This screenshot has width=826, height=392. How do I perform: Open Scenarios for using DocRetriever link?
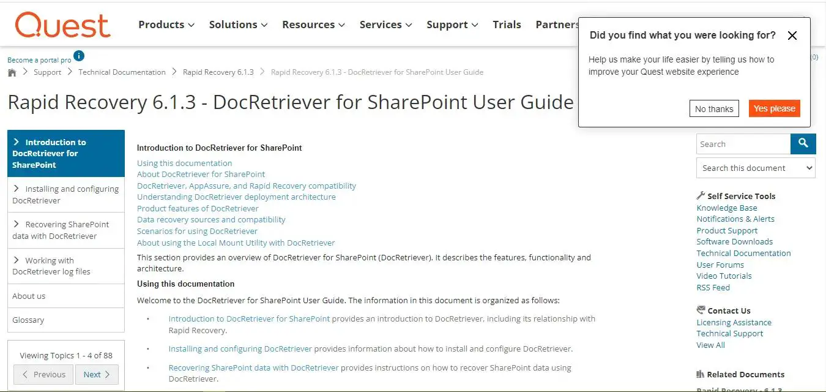tap(197, 231)
